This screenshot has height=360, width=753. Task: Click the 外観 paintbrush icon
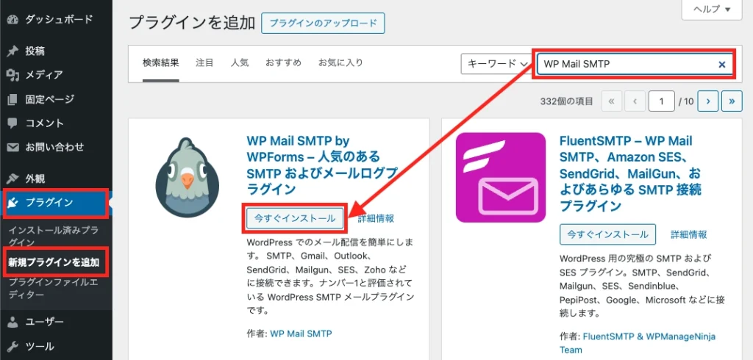pyautogui.click(x=13, y=179)
